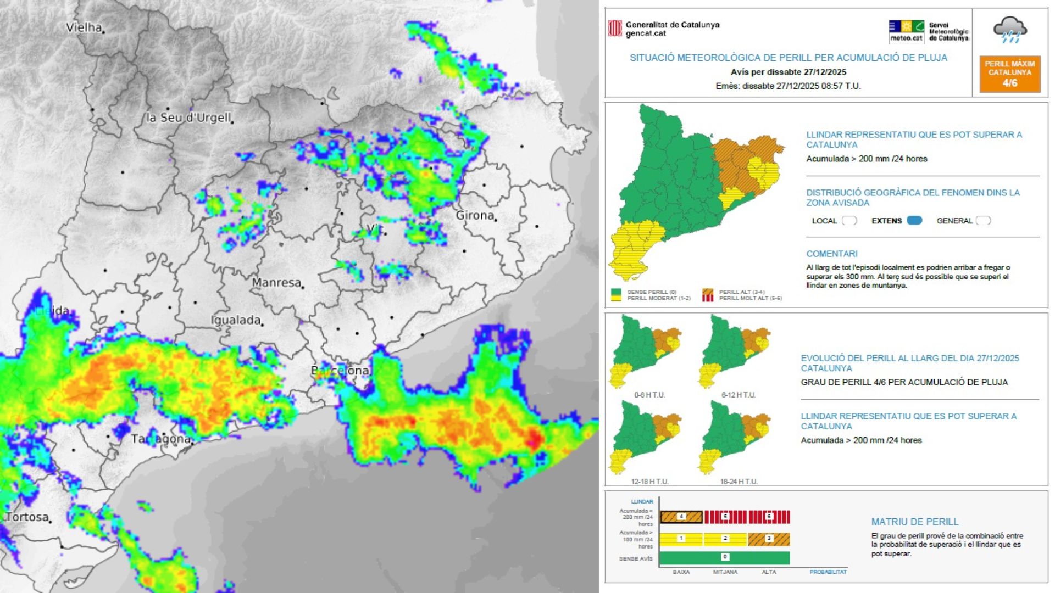This screenshot has height=593, width=1055.
Task: Click the orange 'Perill alt' legend square
Action: click(708, 292)
